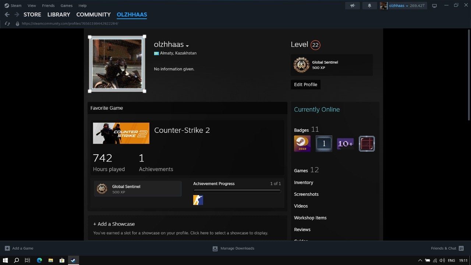
Task: Open Microsoft Store from the taskbar
Action: pyautogui.click(x=62, y=260)
